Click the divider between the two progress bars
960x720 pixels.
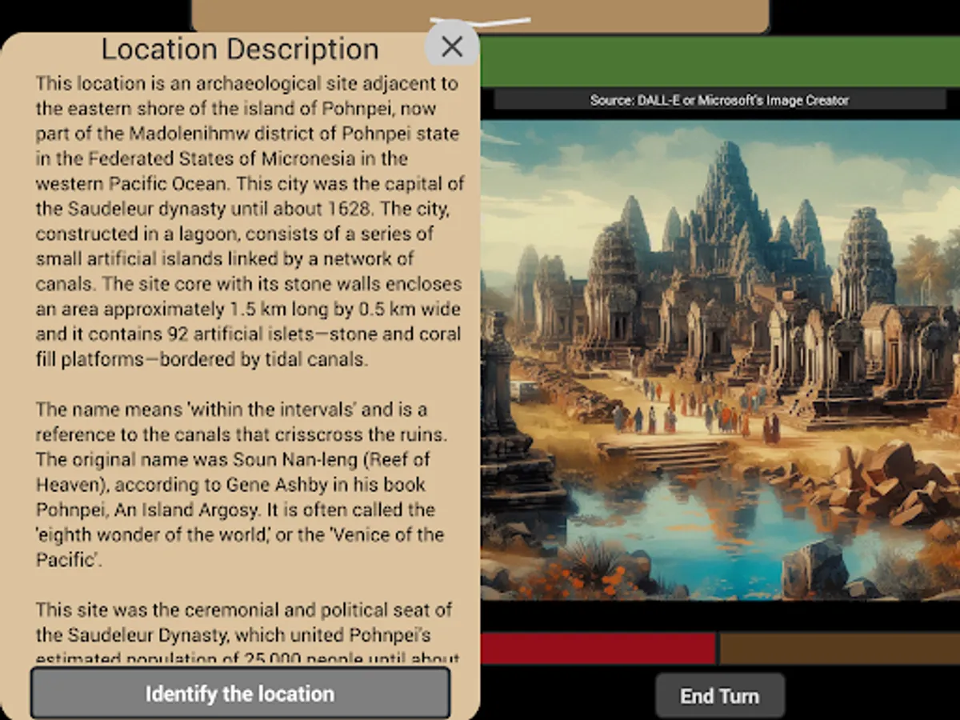tap(718, 648)
